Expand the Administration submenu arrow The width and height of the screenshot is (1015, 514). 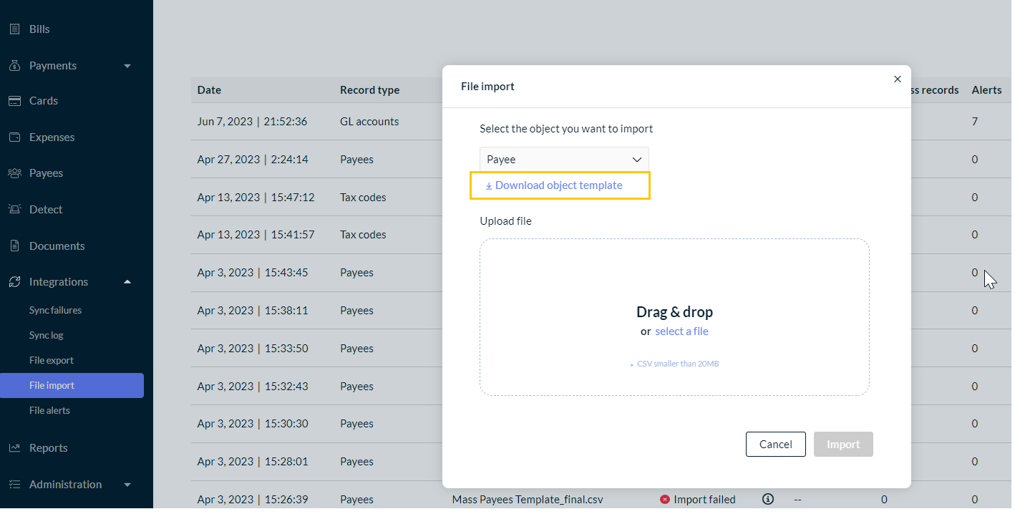(x=127, y=485)
